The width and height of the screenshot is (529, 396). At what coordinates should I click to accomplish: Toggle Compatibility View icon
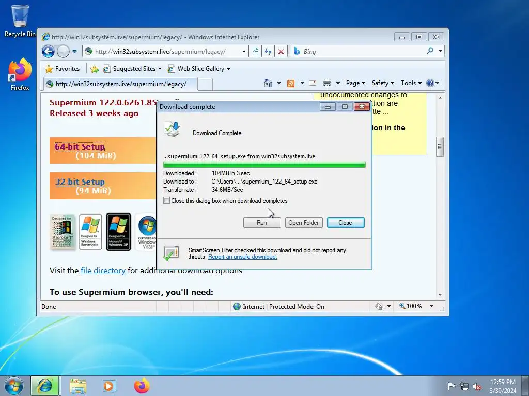pyautogui.click(x=255, y=52)
